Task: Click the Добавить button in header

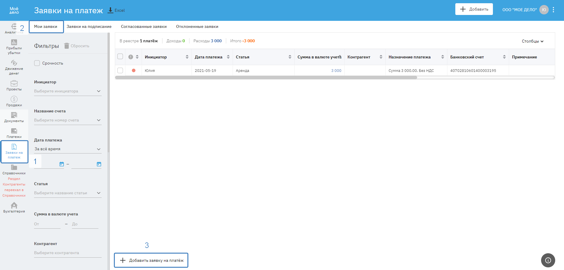Action: click(474, 9)
